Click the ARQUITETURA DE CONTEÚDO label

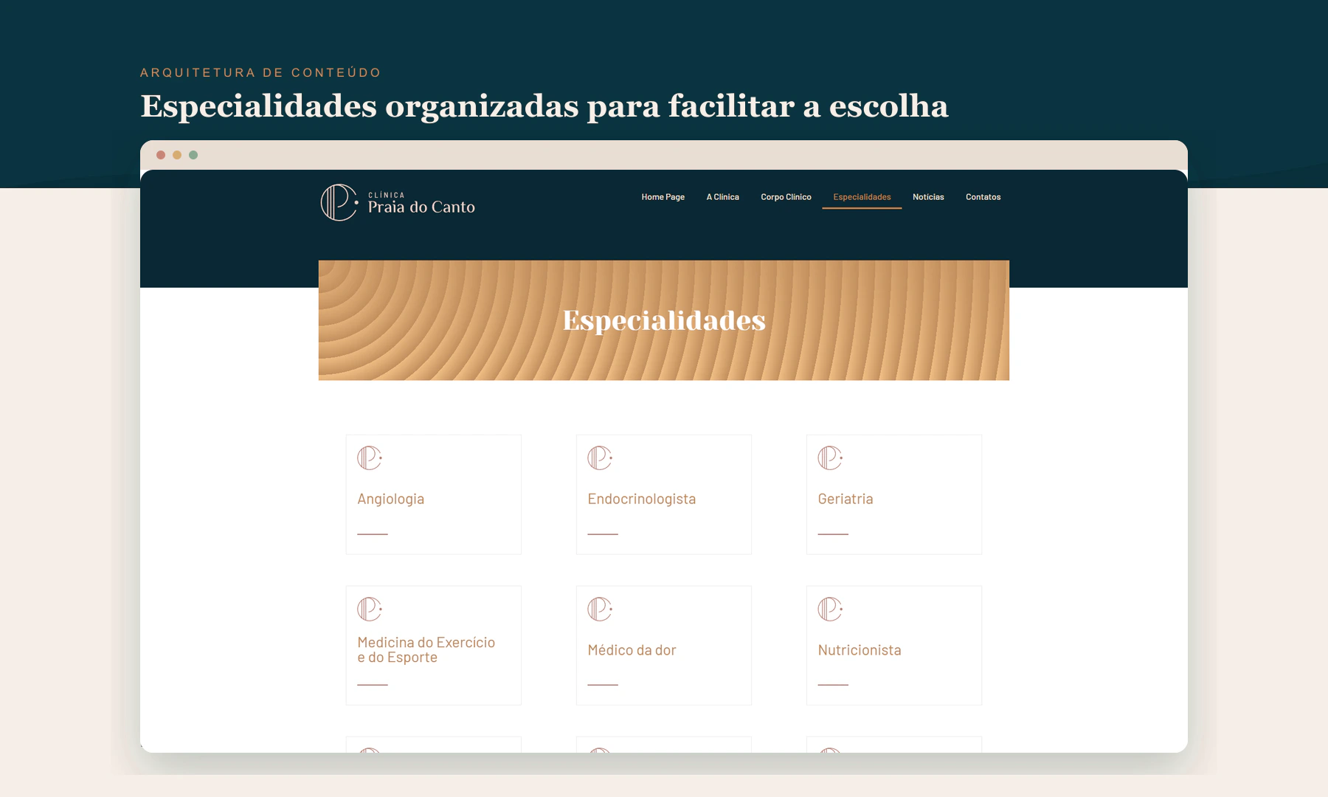click(260, 72)
